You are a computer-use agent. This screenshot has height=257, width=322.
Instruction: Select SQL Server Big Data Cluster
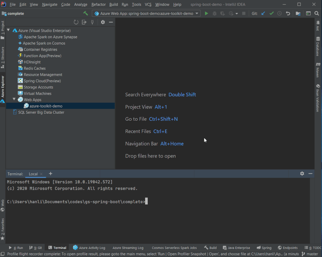41,112
